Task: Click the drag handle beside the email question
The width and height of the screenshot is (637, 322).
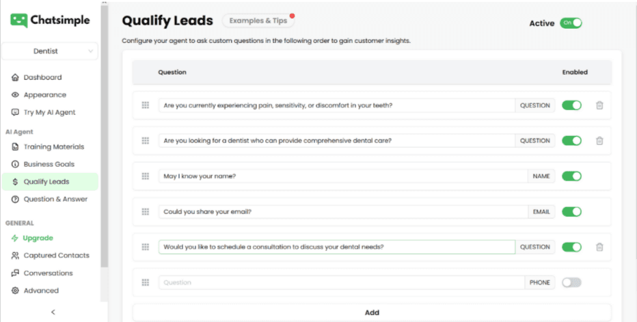Action: click(145, 212)
